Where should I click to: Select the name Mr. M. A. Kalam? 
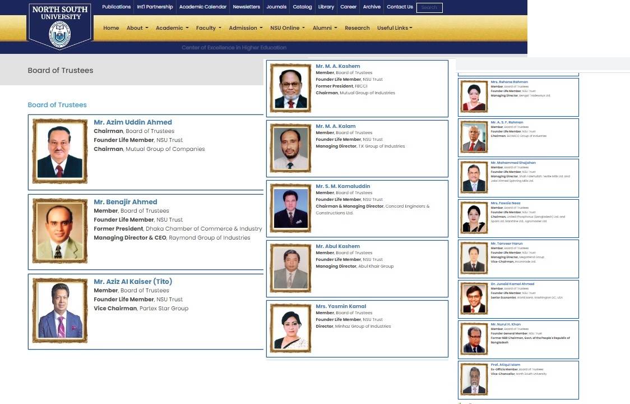[336, 126]
